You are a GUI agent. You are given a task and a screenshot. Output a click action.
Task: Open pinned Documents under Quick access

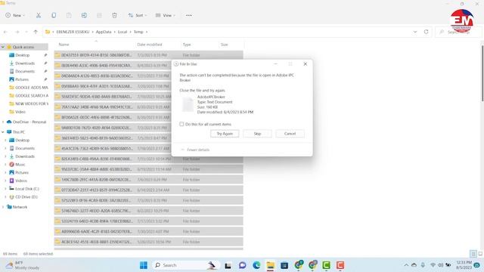(x=25, y=71)
